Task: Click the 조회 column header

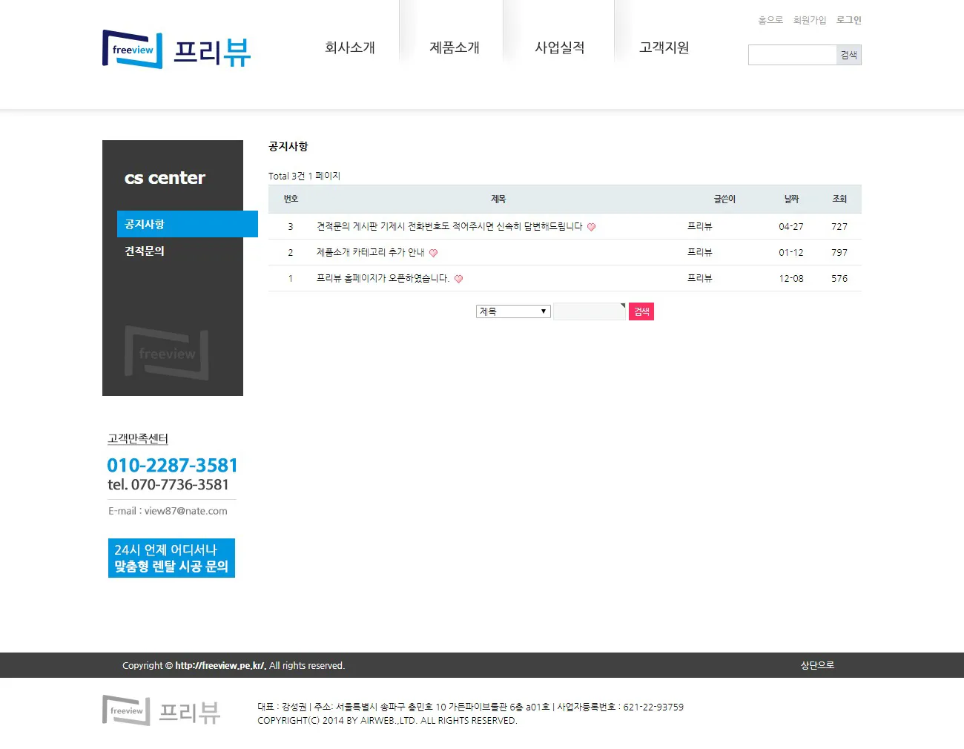Action: coord(839,199)
